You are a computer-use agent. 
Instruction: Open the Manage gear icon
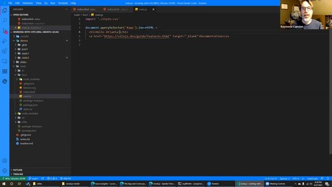pyautogui.click(x=5, y=171)
